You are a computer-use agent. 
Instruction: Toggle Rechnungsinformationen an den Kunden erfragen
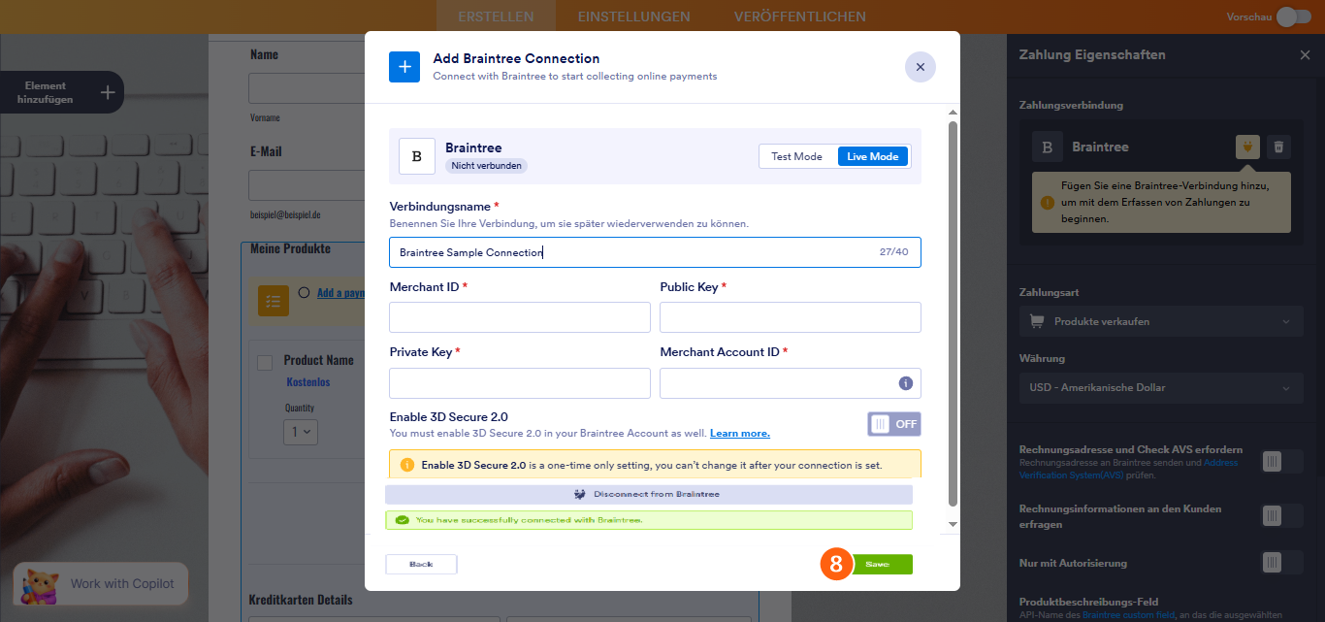pyautogui.click(x=1282, y=515)
